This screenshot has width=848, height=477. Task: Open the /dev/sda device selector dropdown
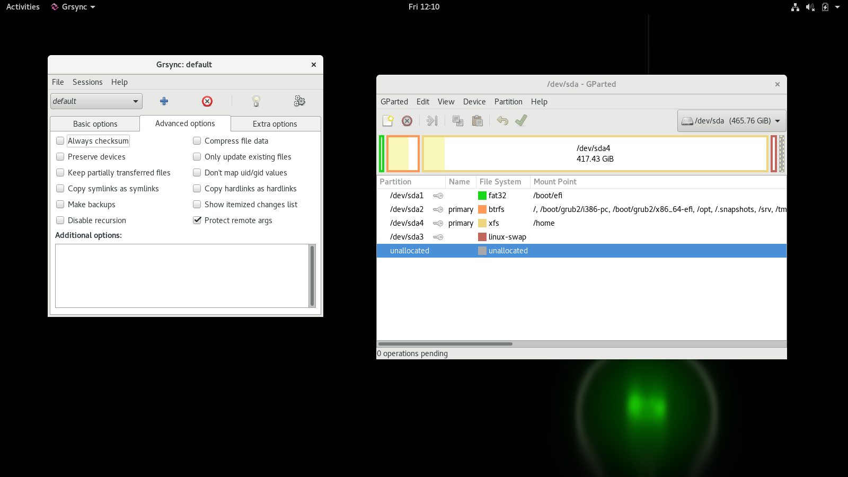(731, 121)
